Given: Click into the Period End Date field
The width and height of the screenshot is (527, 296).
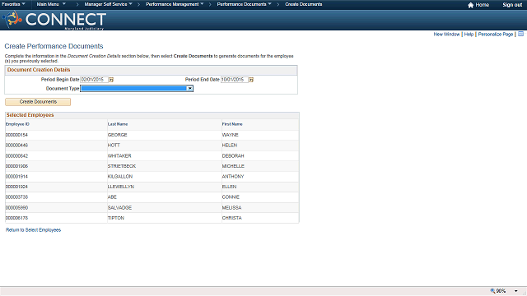Looking at the screenshot, I should [x=234, y=80].
